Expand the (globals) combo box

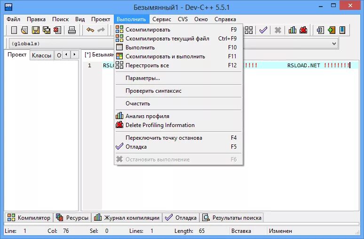click(62, 43)
